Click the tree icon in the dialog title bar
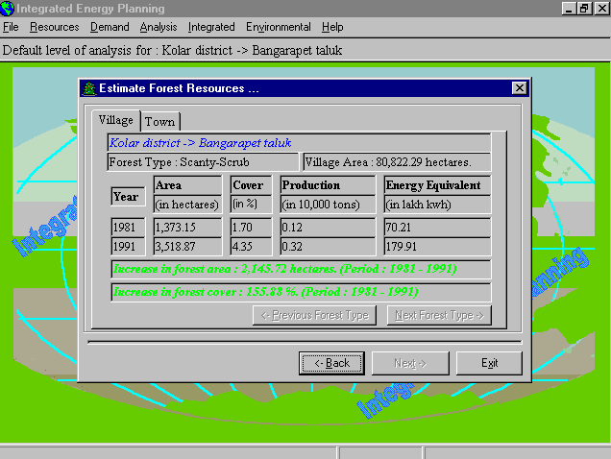 [88, 88]
